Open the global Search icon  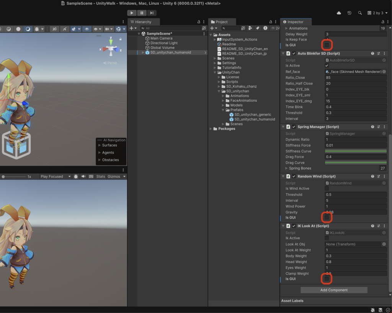(360, 13)
